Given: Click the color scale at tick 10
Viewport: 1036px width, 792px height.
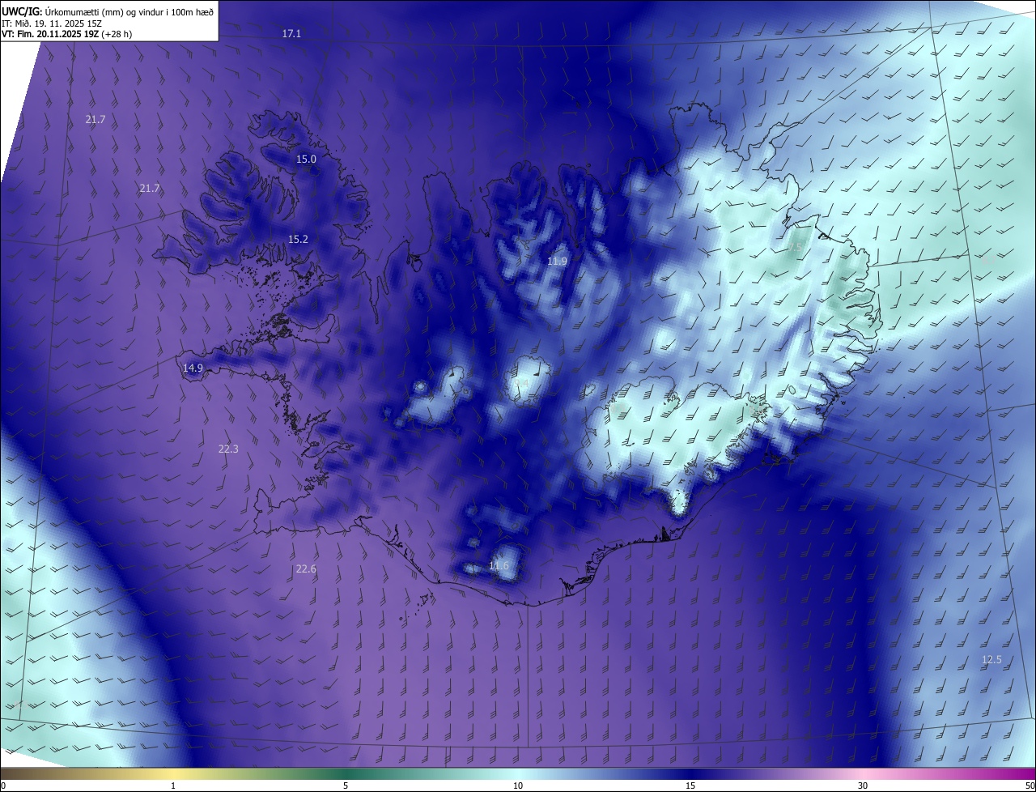Looking at the screenshot, I should pos(518,786).
